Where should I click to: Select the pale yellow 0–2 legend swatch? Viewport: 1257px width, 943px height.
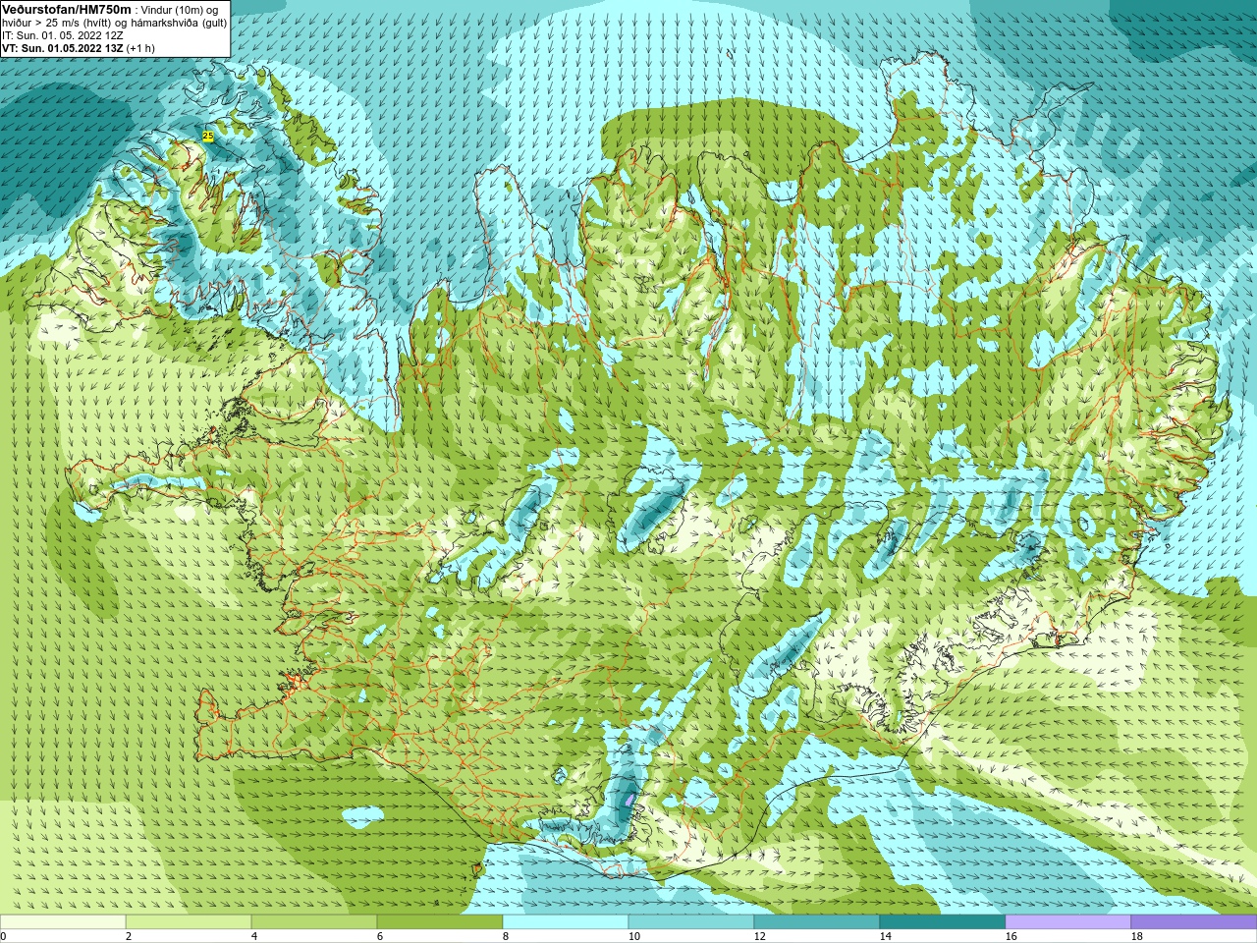click(63, 922)
